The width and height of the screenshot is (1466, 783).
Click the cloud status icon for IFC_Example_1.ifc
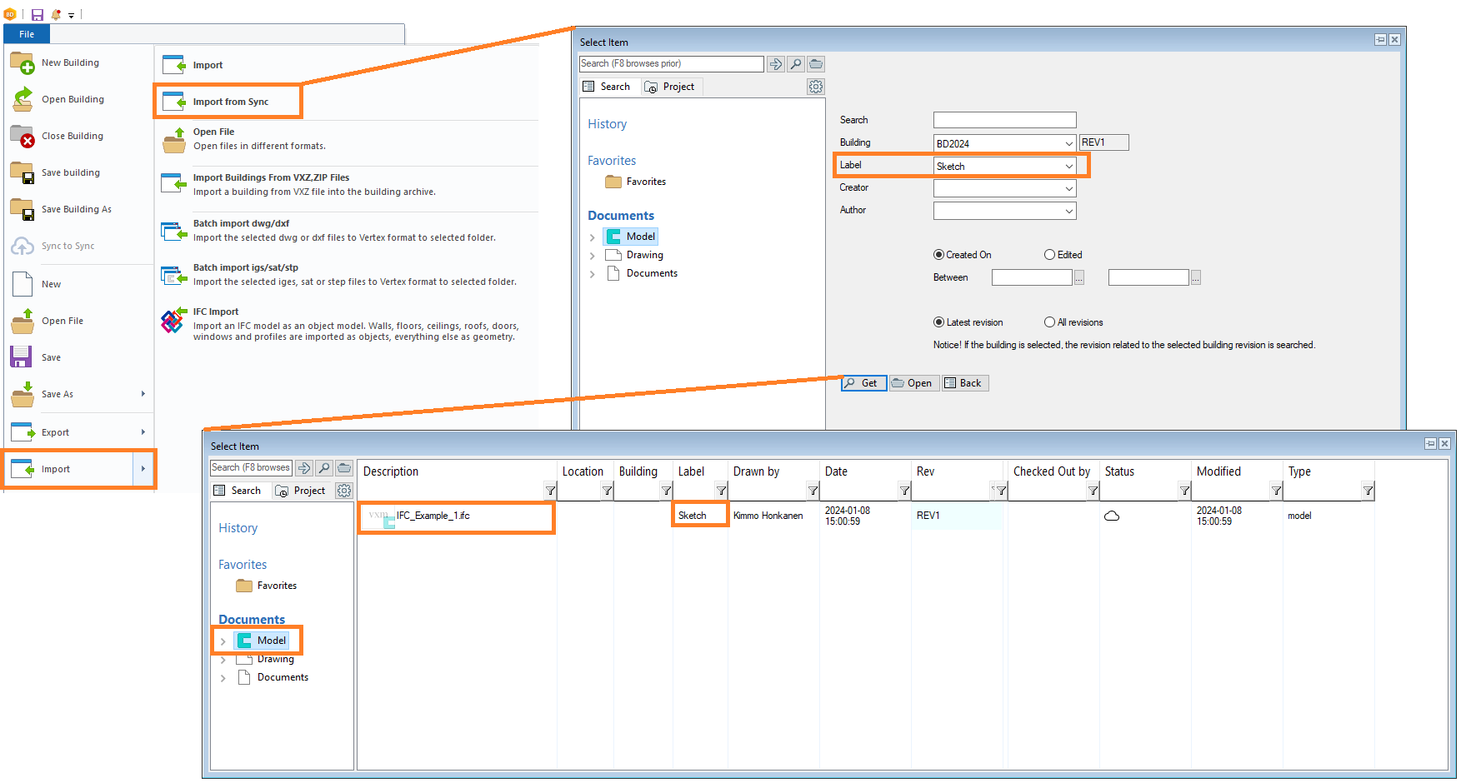(1111, 516)
